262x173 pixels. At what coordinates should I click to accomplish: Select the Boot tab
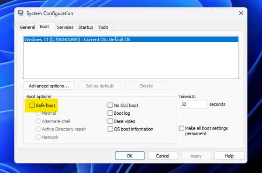[45, 27]
